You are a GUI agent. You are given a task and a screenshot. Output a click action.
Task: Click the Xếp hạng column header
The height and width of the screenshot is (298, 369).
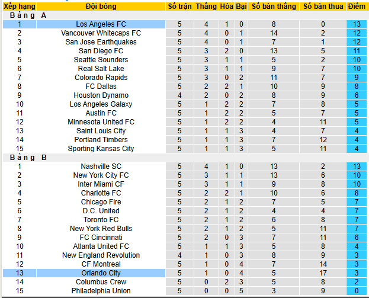tap(19, 7)
